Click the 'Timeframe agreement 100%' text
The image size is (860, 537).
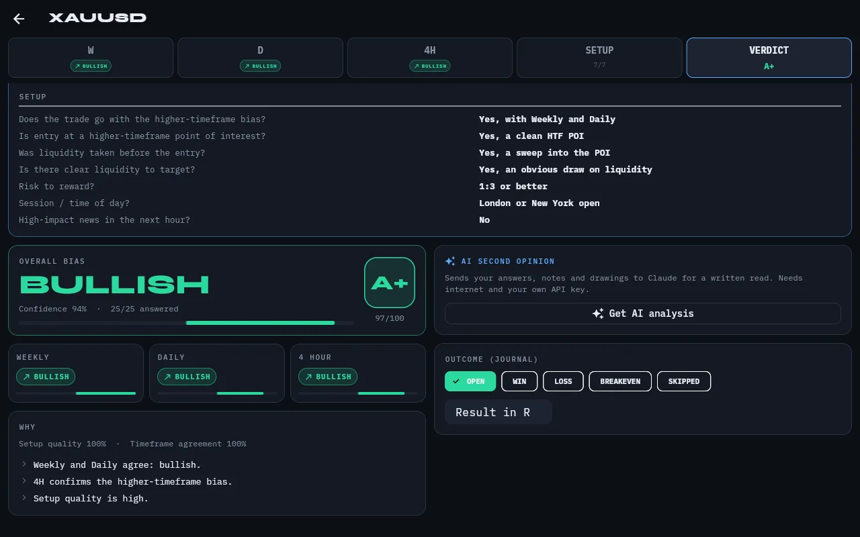tap(188, 444)
